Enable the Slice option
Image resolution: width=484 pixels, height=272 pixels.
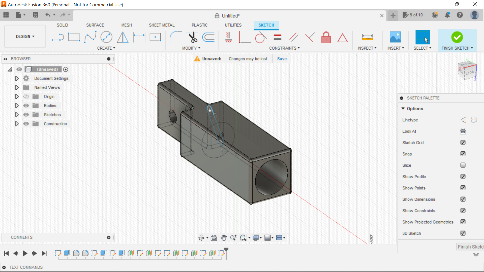click(x=463, y=165)
